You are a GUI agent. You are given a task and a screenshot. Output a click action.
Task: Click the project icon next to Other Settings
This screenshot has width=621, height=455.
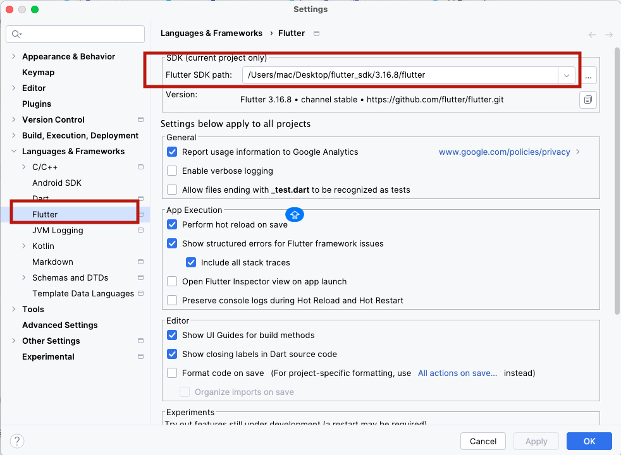coord(140,341)
